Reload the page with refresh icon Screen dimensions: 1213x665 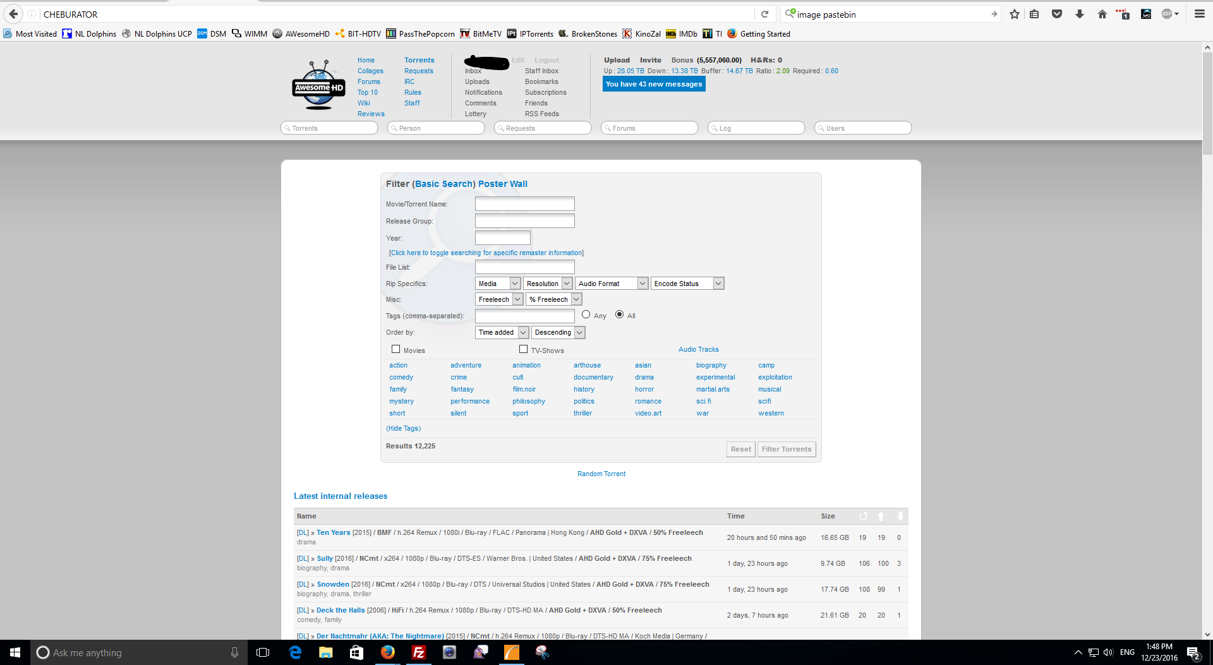tap(764, 14)
